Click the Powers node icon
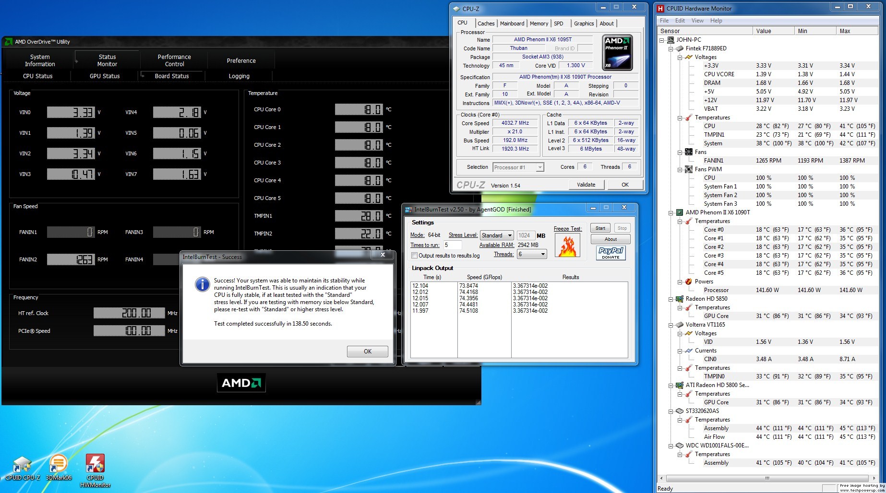This screenshot has width=886, height=493. [689, 282]
